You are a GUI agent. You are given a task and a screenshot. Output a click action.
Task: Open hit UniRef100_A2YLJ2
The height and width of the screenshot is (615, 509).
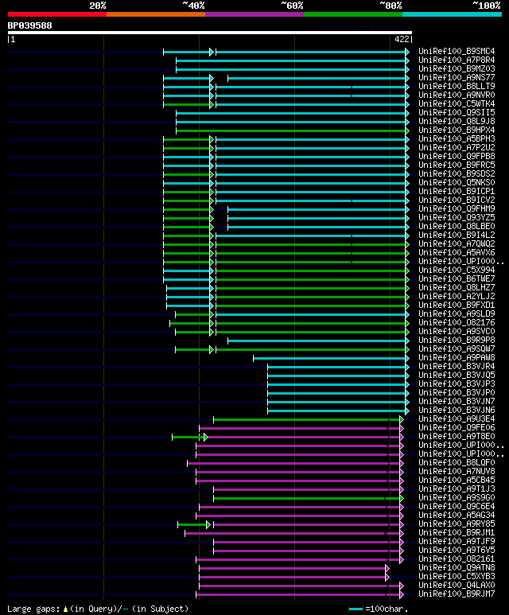click(x=457, y=297)
